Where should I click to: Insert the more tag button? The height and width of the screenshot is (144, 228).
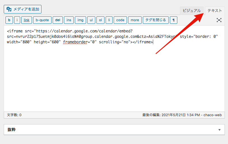(135, 20)
